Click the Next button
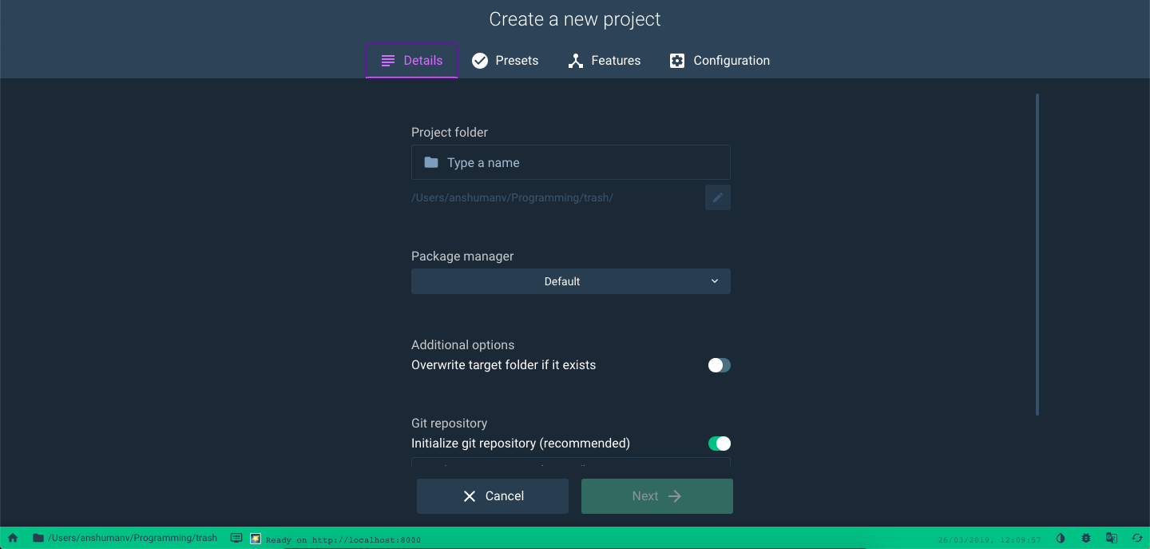1150x549 pixels. (x=656, y=495)
